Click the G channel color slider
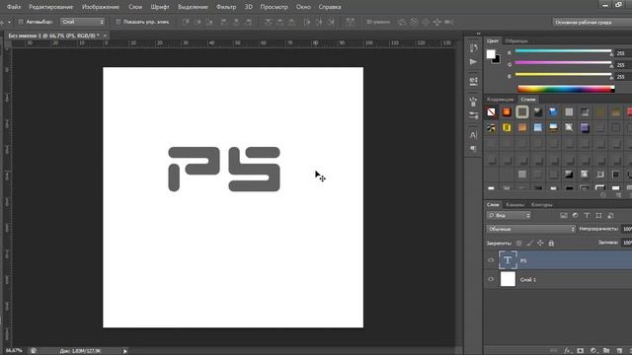Image resolution: width=632 pixels, height=355 pixels. click(564, 63)
